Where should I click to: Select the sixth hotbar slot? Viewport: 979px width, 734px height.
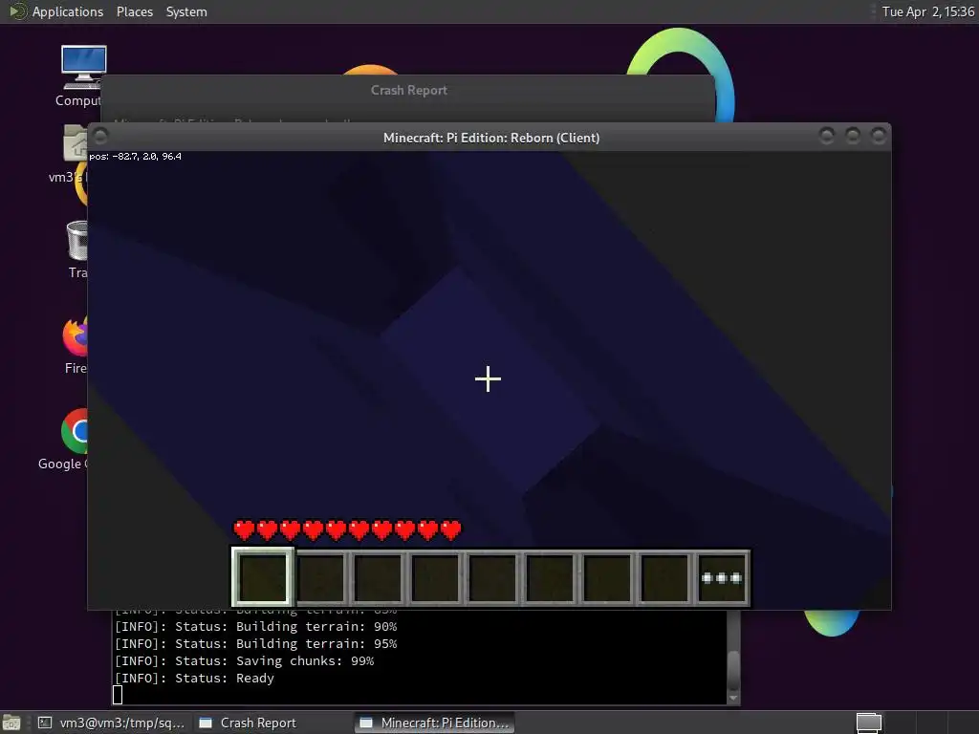point(550,578)
